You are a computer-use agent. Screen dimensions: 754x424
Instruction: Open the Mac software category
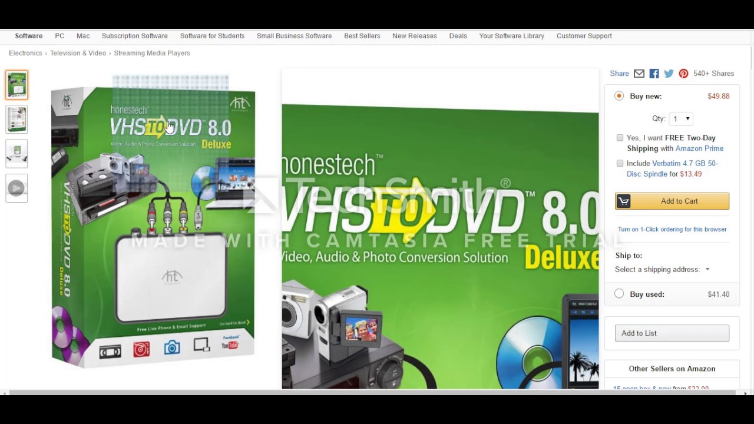pos(83,36)
